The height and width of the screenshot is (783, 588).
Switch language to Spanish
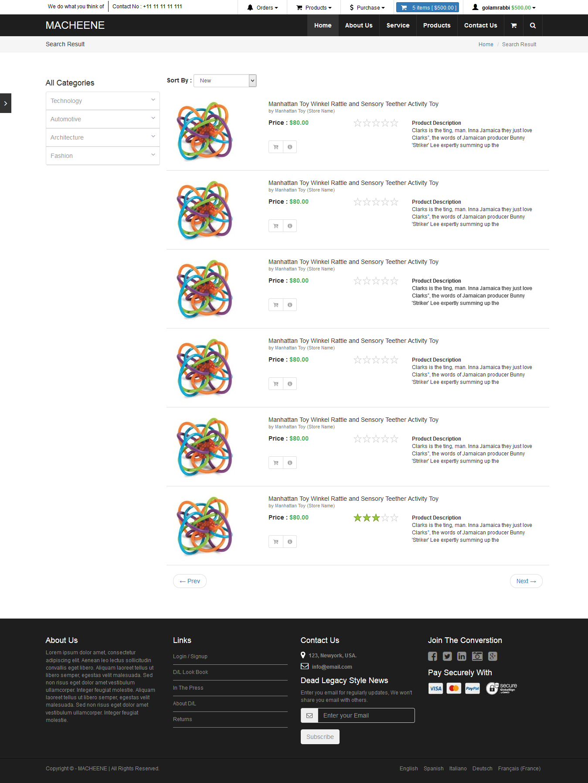coord(433,769)
